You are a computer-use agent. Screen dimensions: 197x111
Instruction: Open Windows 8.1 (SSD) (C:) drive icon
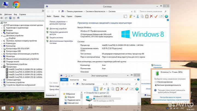click(x=89, y=99)
